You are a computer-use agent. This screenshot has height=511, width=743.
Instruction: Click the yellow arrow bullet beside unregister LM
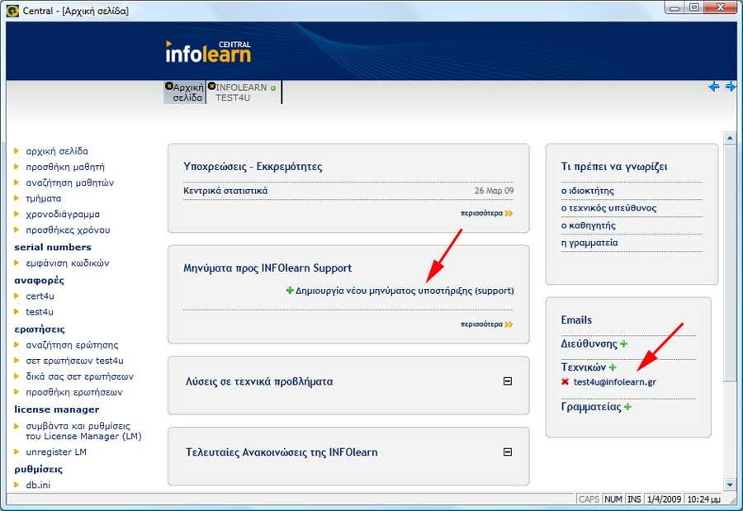pos(17,452)
